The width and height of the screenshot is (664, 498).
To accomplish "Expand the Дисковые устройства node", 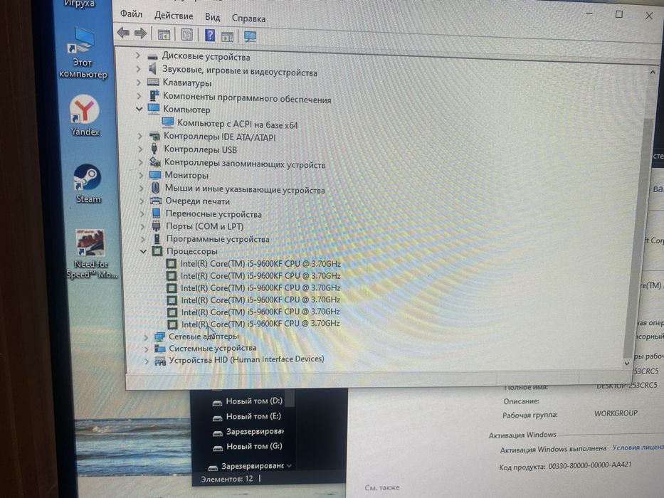I will 137,55.
